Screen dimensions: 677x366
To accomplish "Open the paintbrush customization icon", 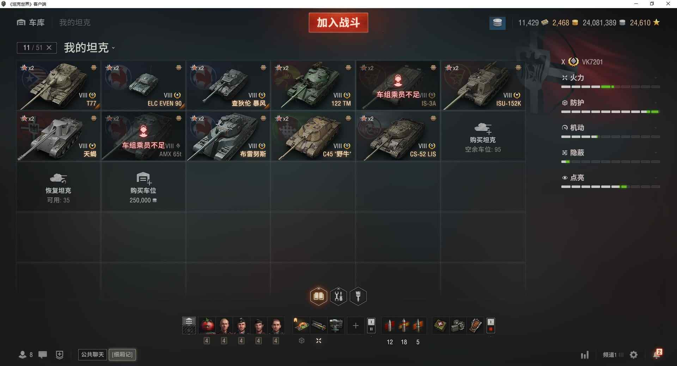I will pos(358,296).
